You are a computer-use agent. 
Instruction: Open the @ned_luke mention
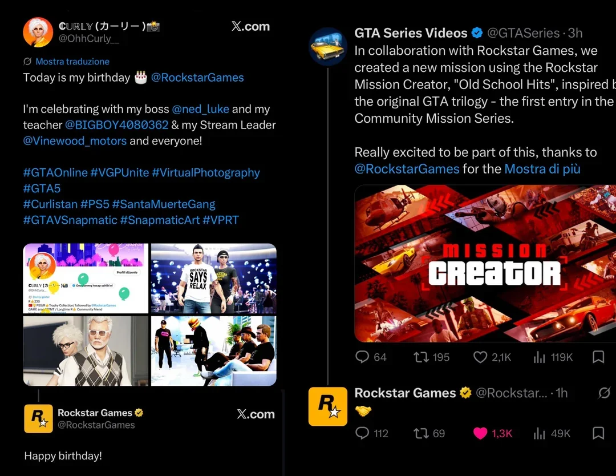[200, 109]
